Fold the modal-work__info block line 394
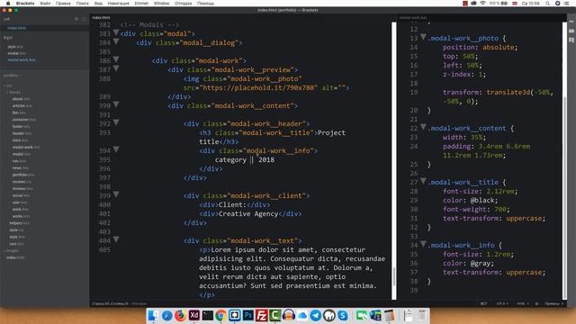This screenshot has width=576, height=324. click(116, 149)
